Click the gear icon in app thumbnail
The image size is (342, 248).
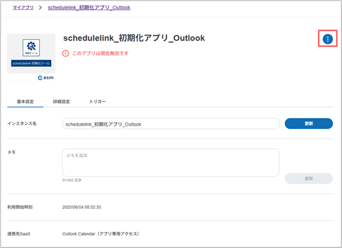click(x=31, y=48)
